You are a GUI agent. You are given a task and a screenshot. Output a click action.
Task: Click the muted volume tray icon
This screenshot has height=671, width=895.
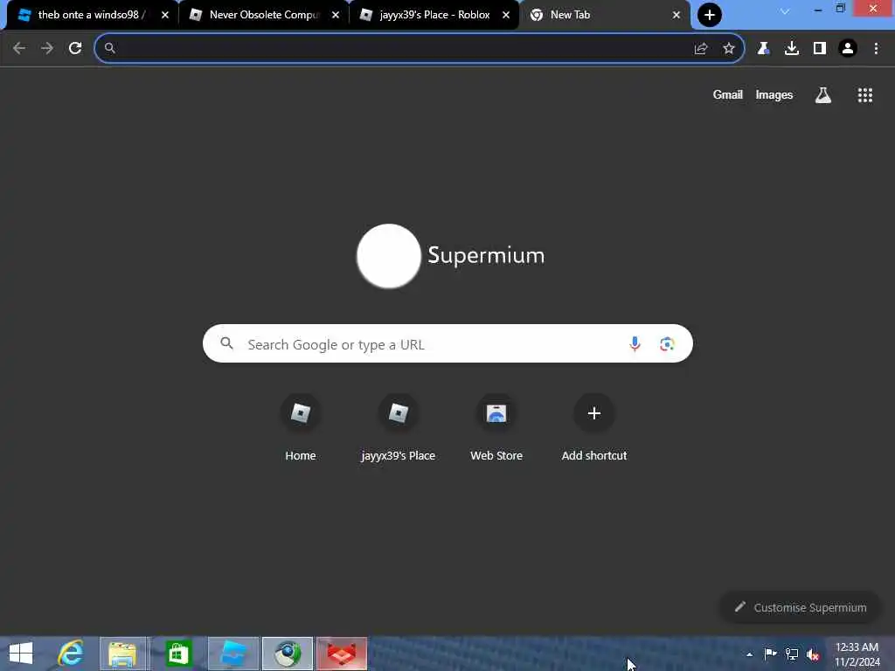tap(813, 654)
